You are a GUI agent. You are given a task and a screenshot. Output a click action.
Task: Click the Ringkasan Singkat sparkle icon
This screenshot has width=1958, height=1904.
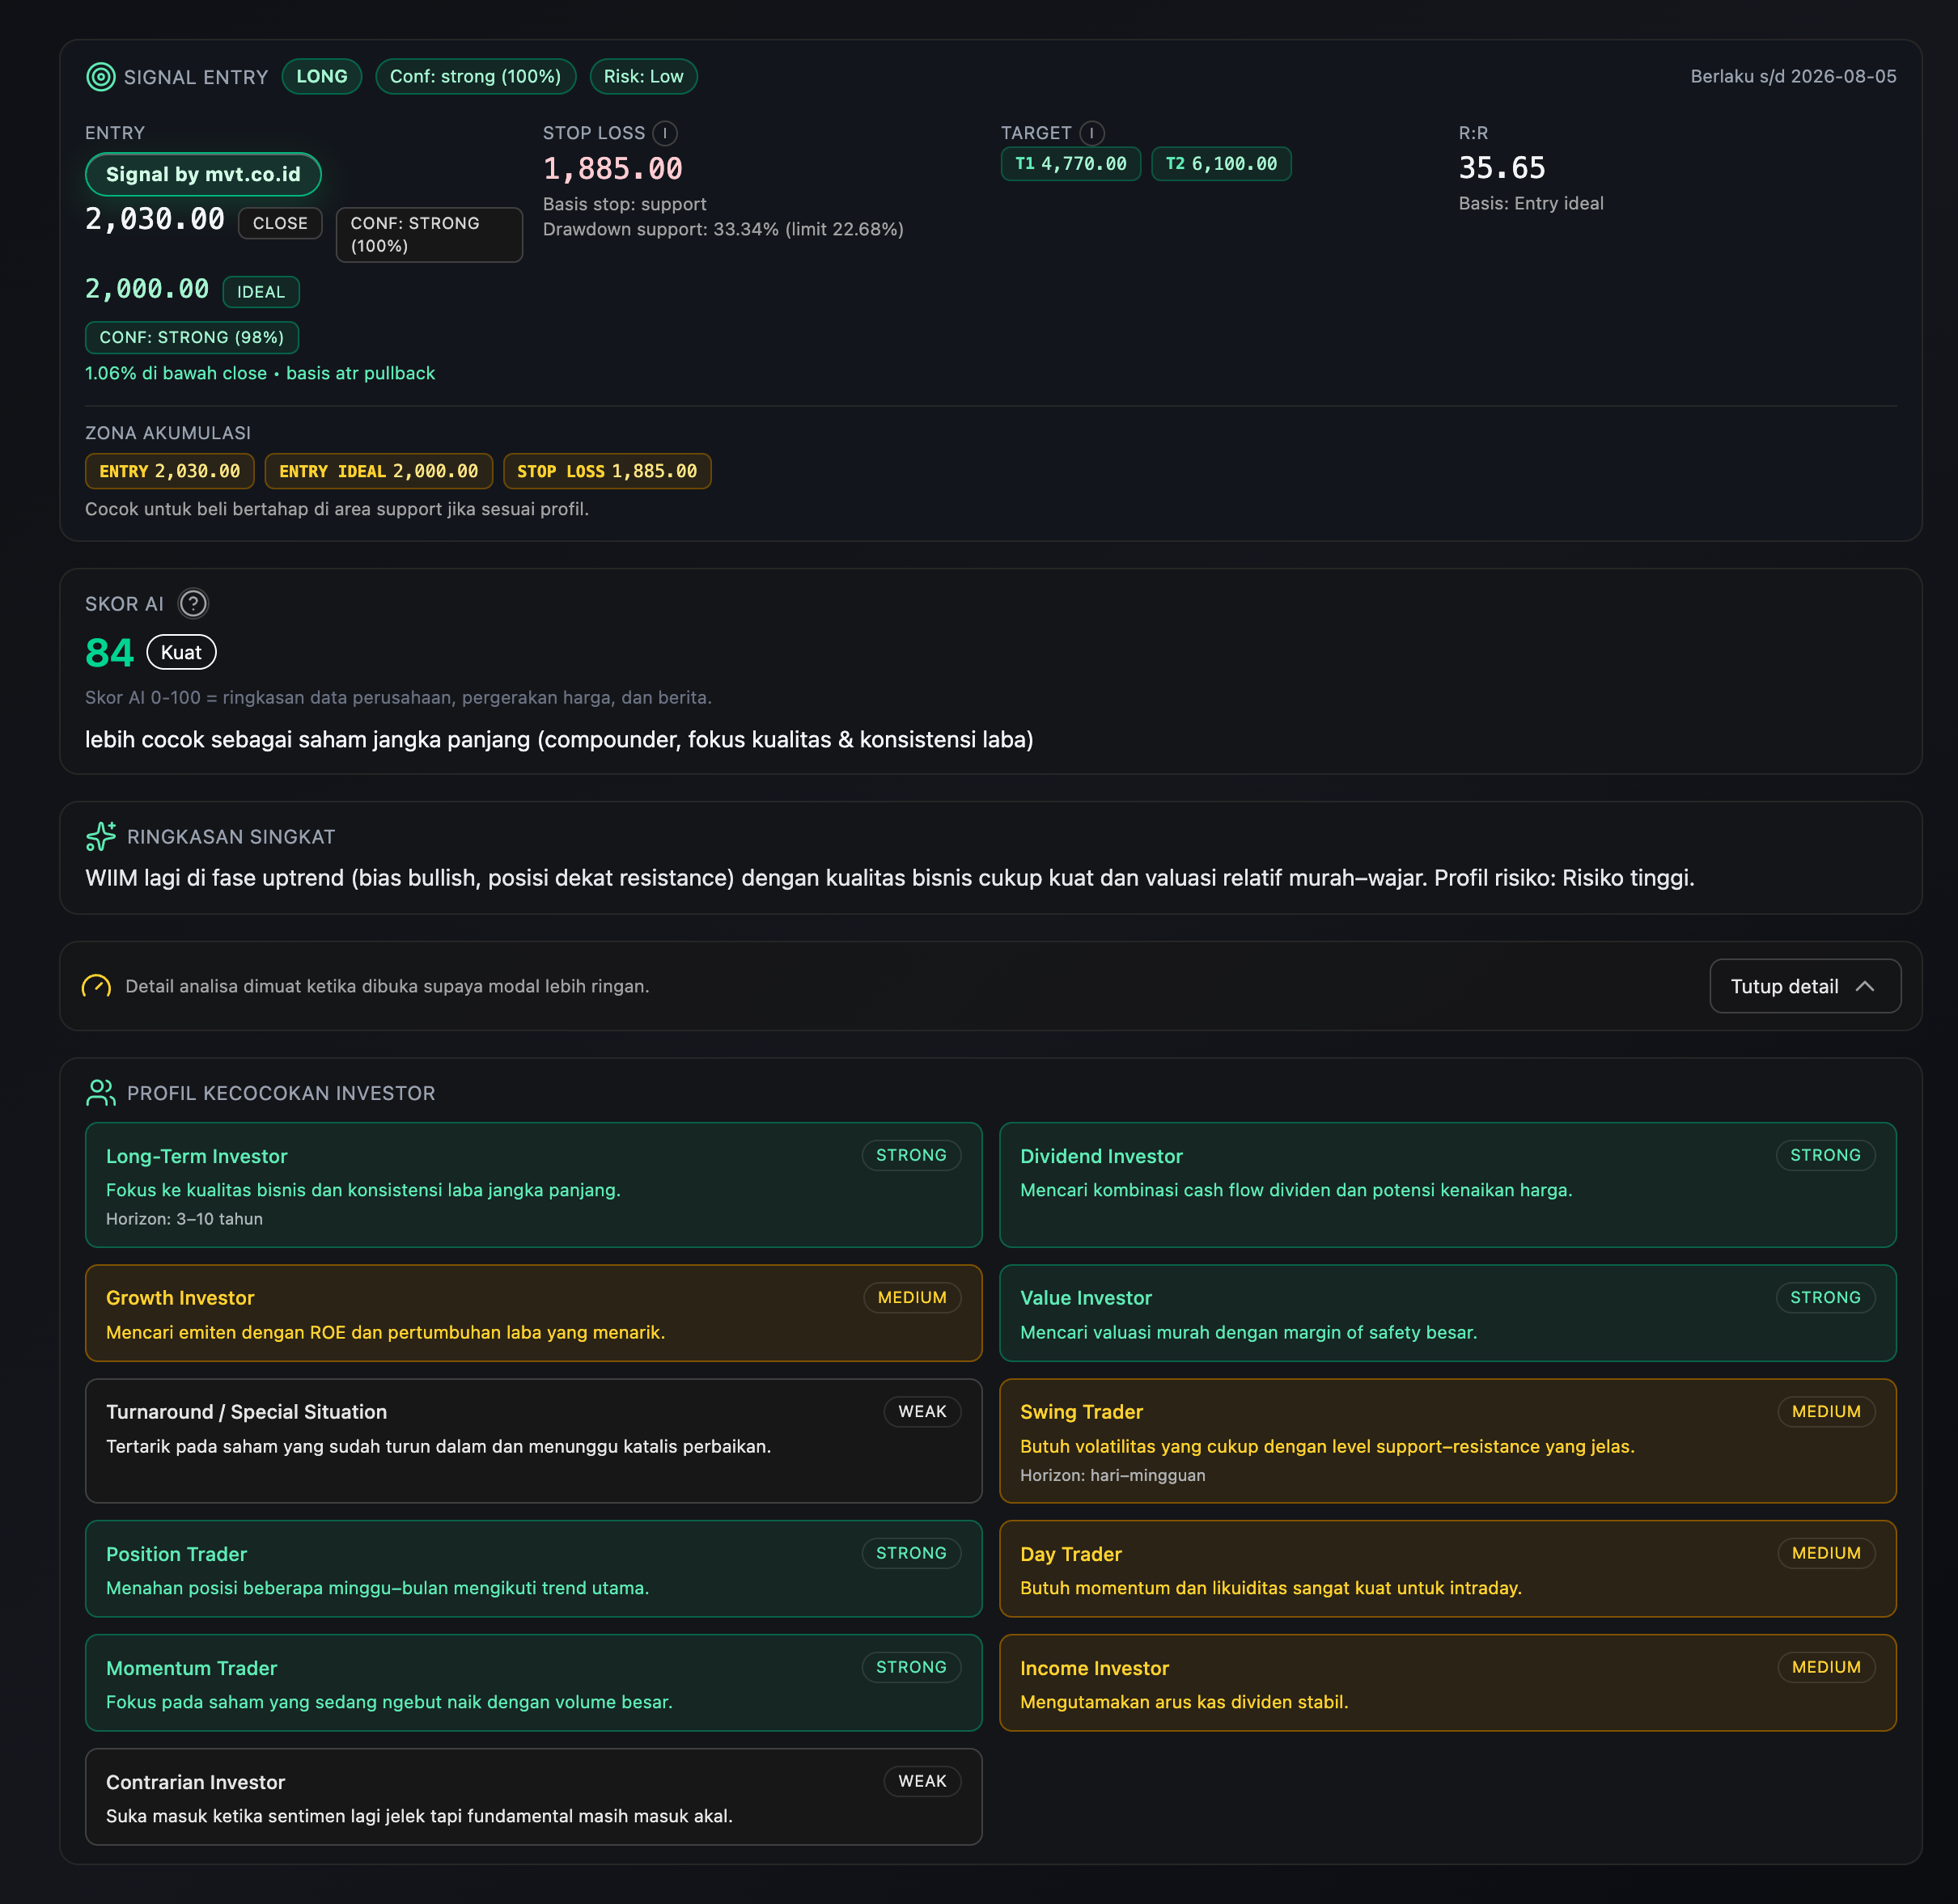pyautogui.click(x=101, y=836)
